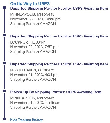Click the timeline dot next to Hide Tracking History

4,119
